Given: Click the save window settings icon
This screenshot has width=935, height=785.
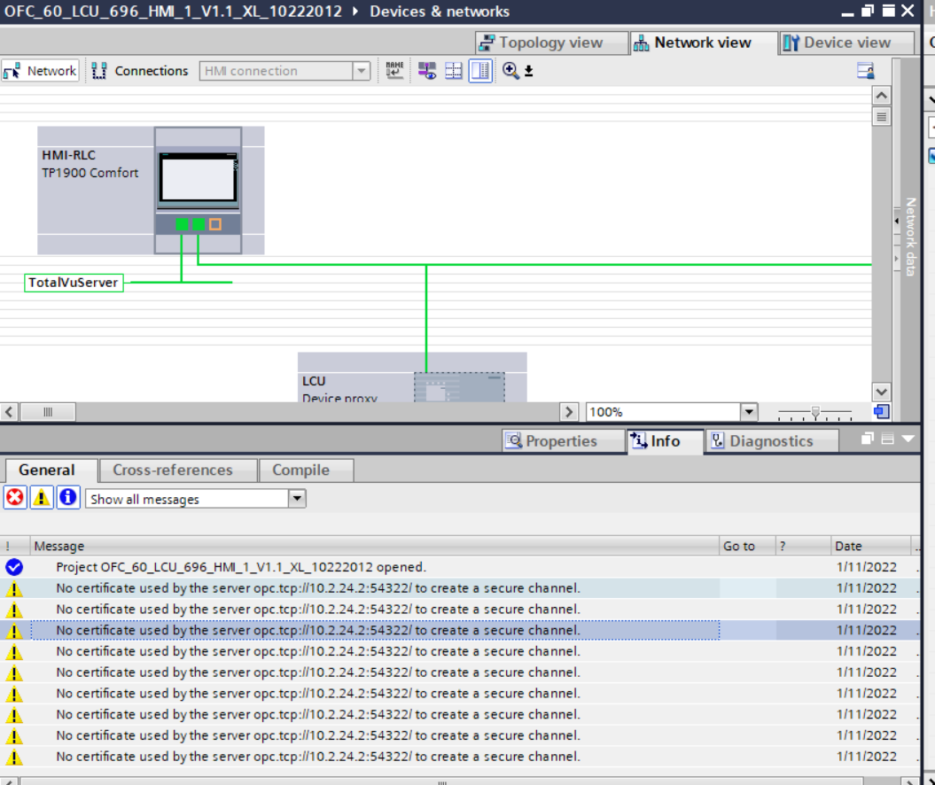Looking at the screenshot, I should click(866, 71).
